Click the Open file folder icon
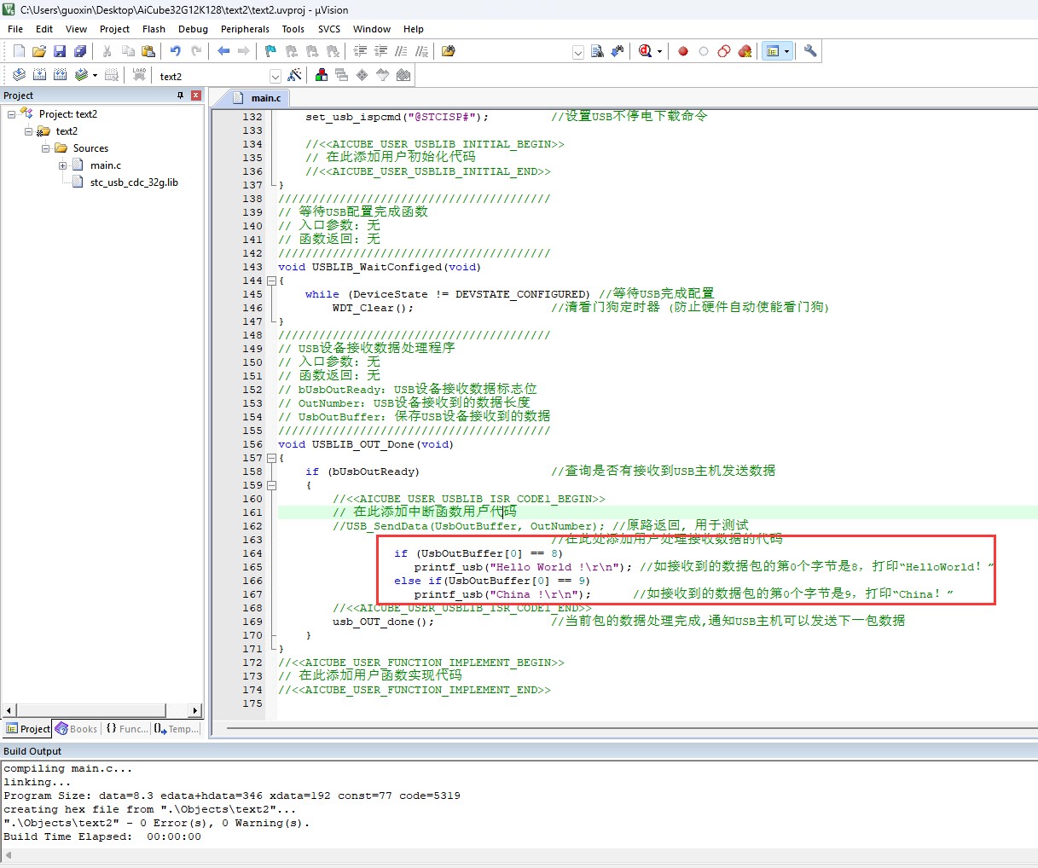The image size is (1038, 868). click(x=39, y=51)
